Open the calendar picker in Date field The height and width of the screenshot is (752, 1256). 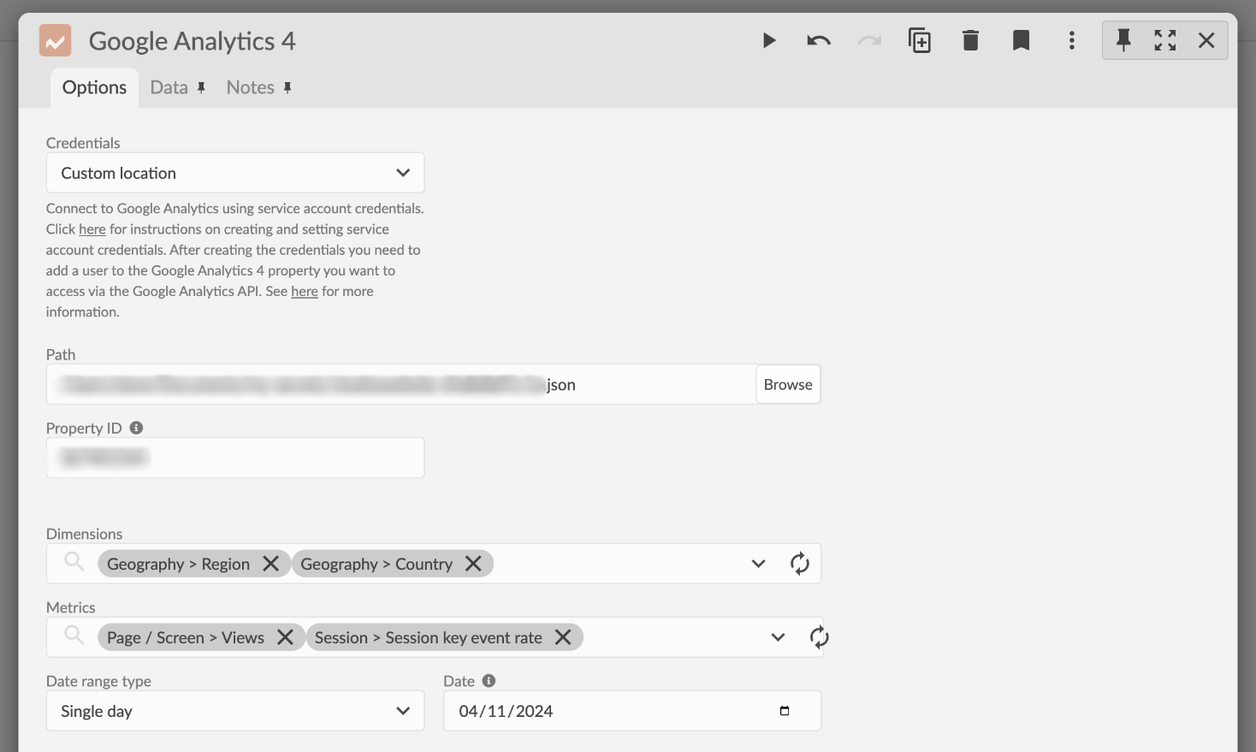point(785,711)
